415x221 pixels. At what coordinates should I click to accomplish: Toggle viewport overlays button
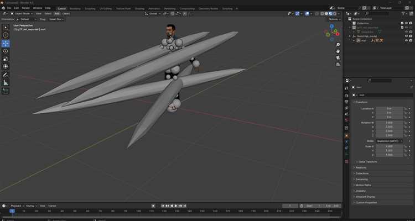307,13
